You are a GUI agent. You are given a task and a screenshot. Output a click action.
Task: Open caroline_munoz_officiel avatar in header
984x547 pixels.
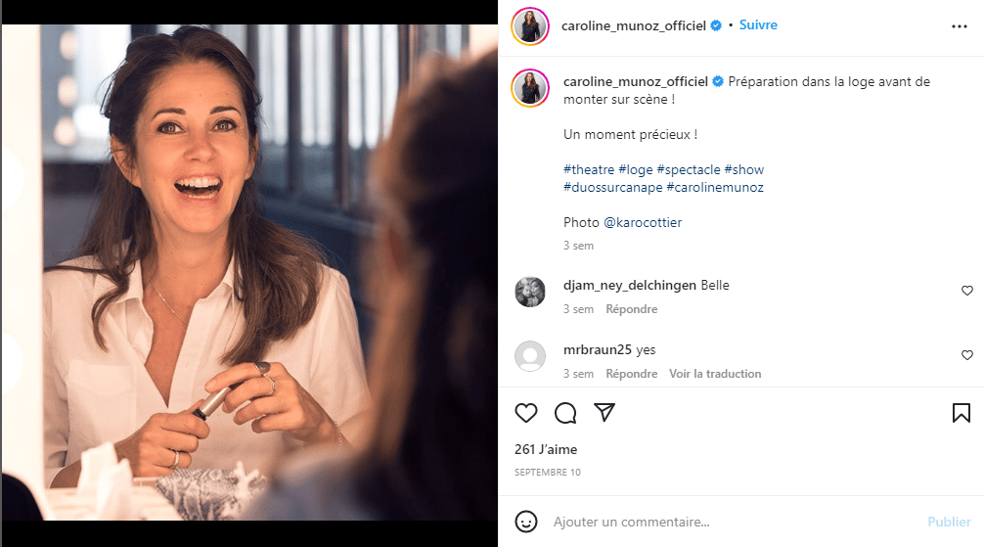tap(530, 26)
